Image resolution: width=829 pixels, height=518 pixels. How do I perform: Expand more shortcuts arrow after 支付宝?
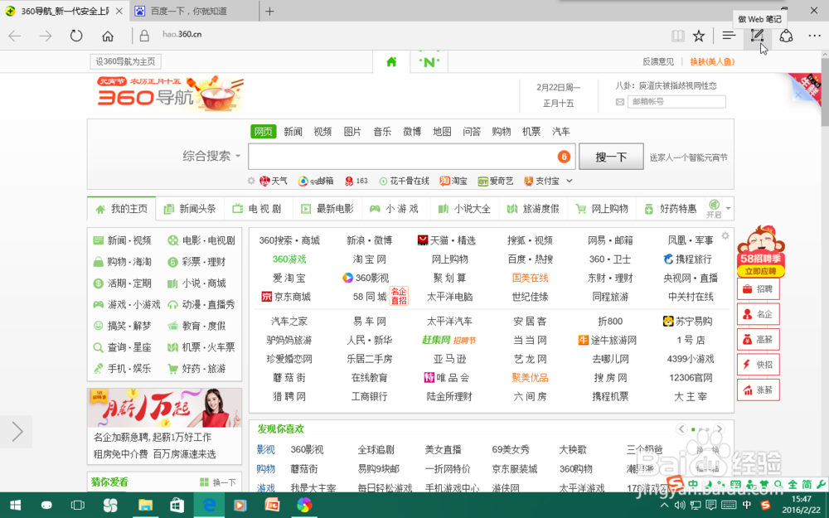click(x=570, y=181)
